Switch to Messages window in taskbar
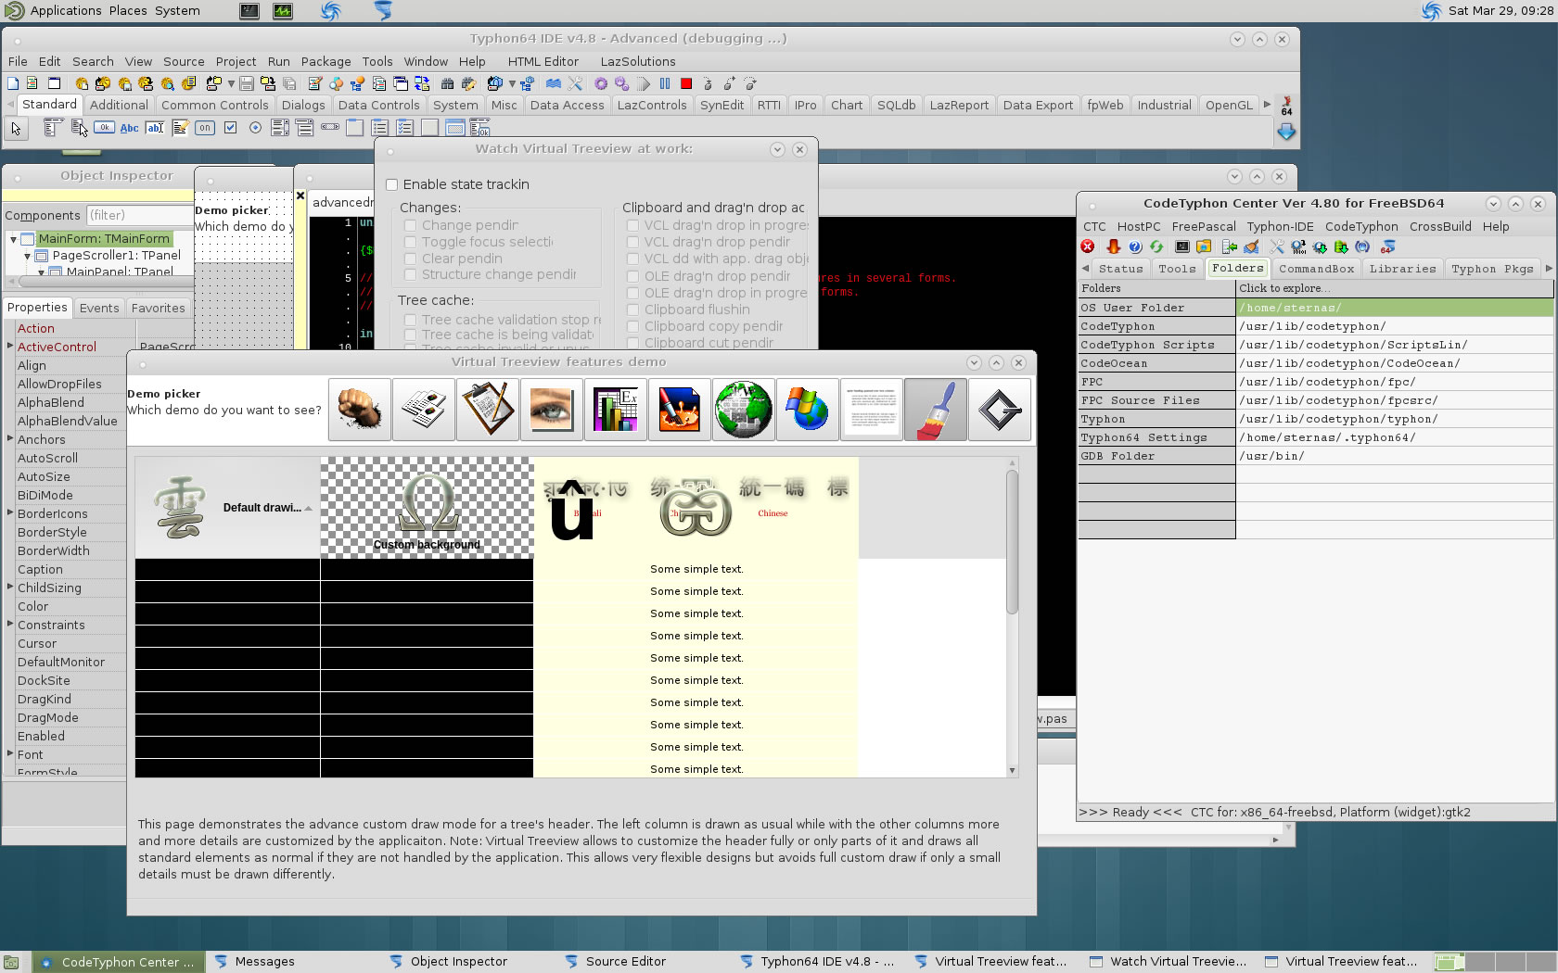Viewport: 1558px width, 973px height. (x=264, y=962)
